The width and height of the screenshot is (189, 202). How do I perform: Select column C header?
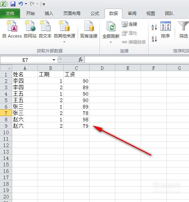(x=76, y=68)
